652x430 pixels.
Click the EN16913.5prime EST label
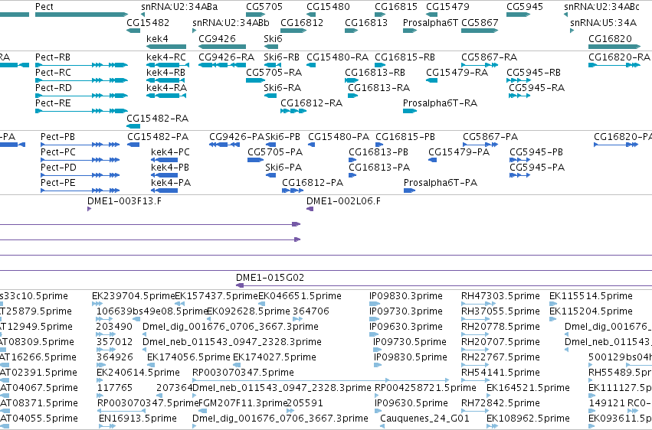pos(138,418)
